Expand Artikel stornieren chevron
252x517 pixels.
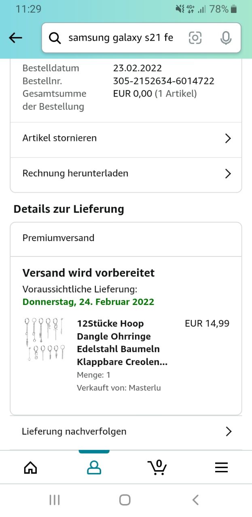(x=228, y=139)
